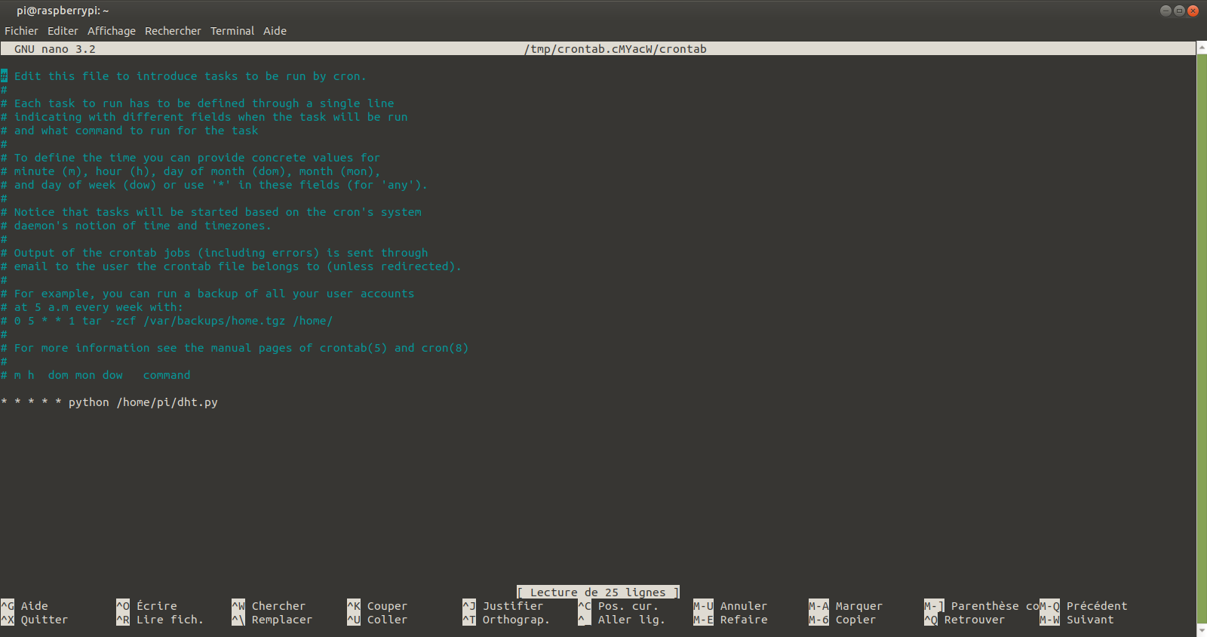
Task: Open the Editer menu
Action: (x=63, y=31)
